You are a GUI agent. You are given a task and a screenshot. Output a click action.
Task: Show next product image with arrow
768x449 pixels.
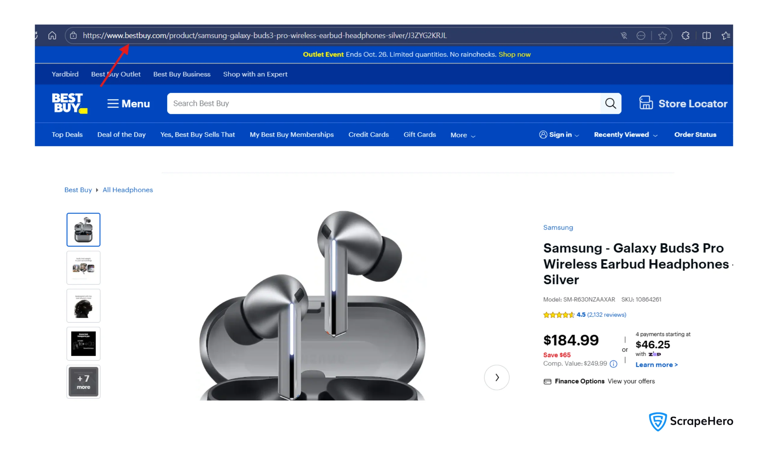tap(496, 377)
